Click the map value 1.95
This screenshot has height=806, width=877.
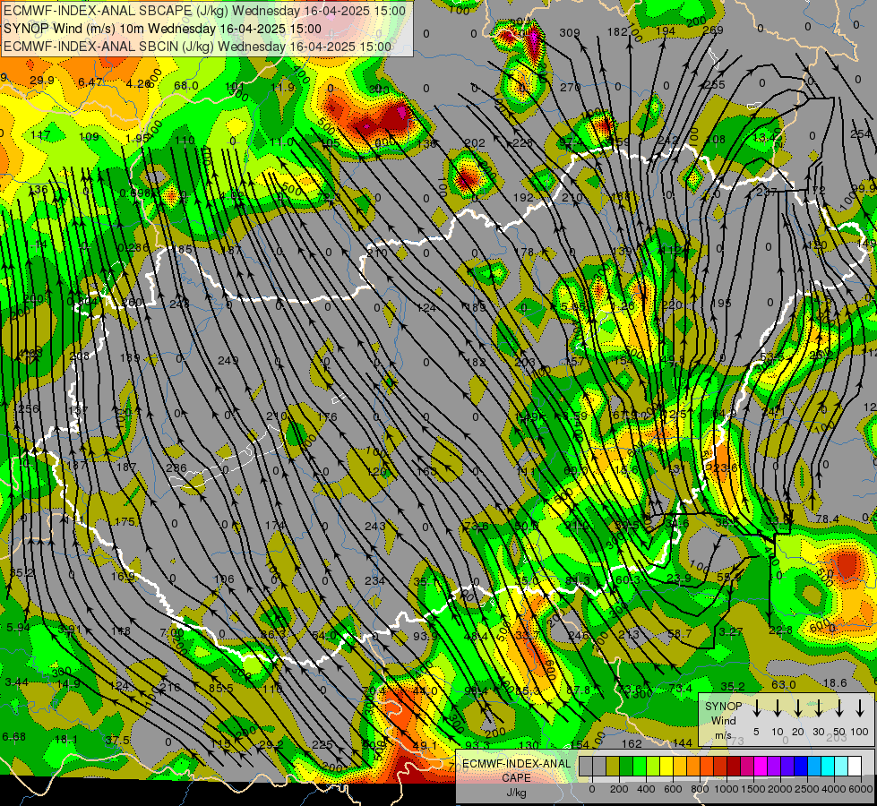pyautogui.click(x=138, y=138)
